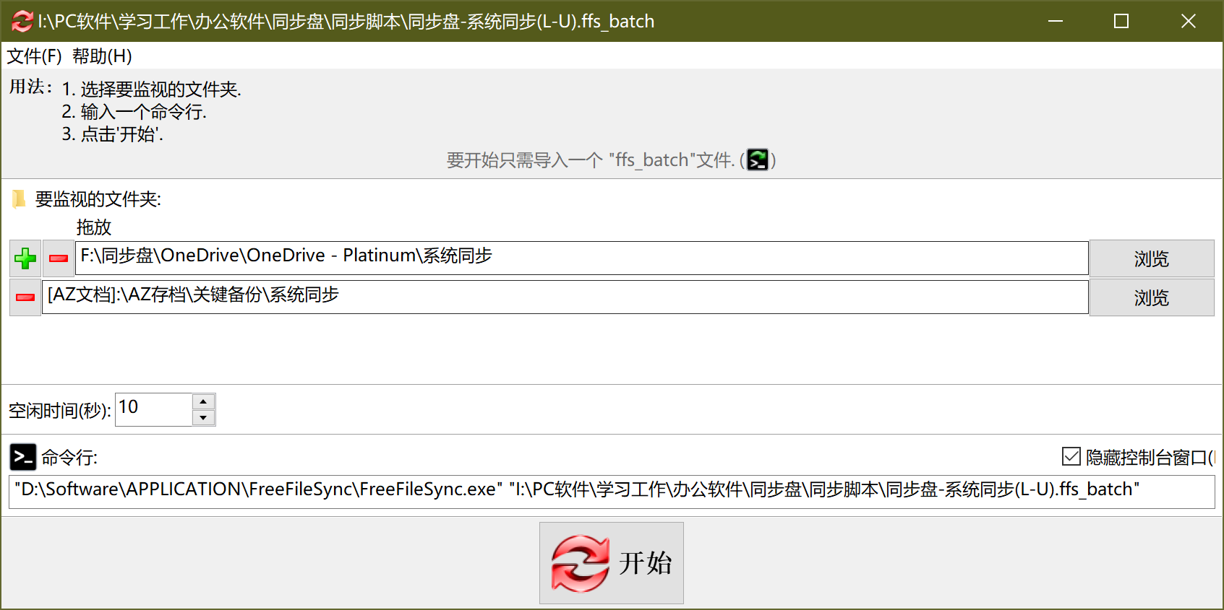Click the 空闲时间(秒) label

60,411
